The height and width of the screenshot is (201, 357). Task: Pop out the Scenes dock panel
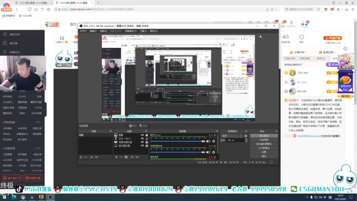tap(111, 131)
